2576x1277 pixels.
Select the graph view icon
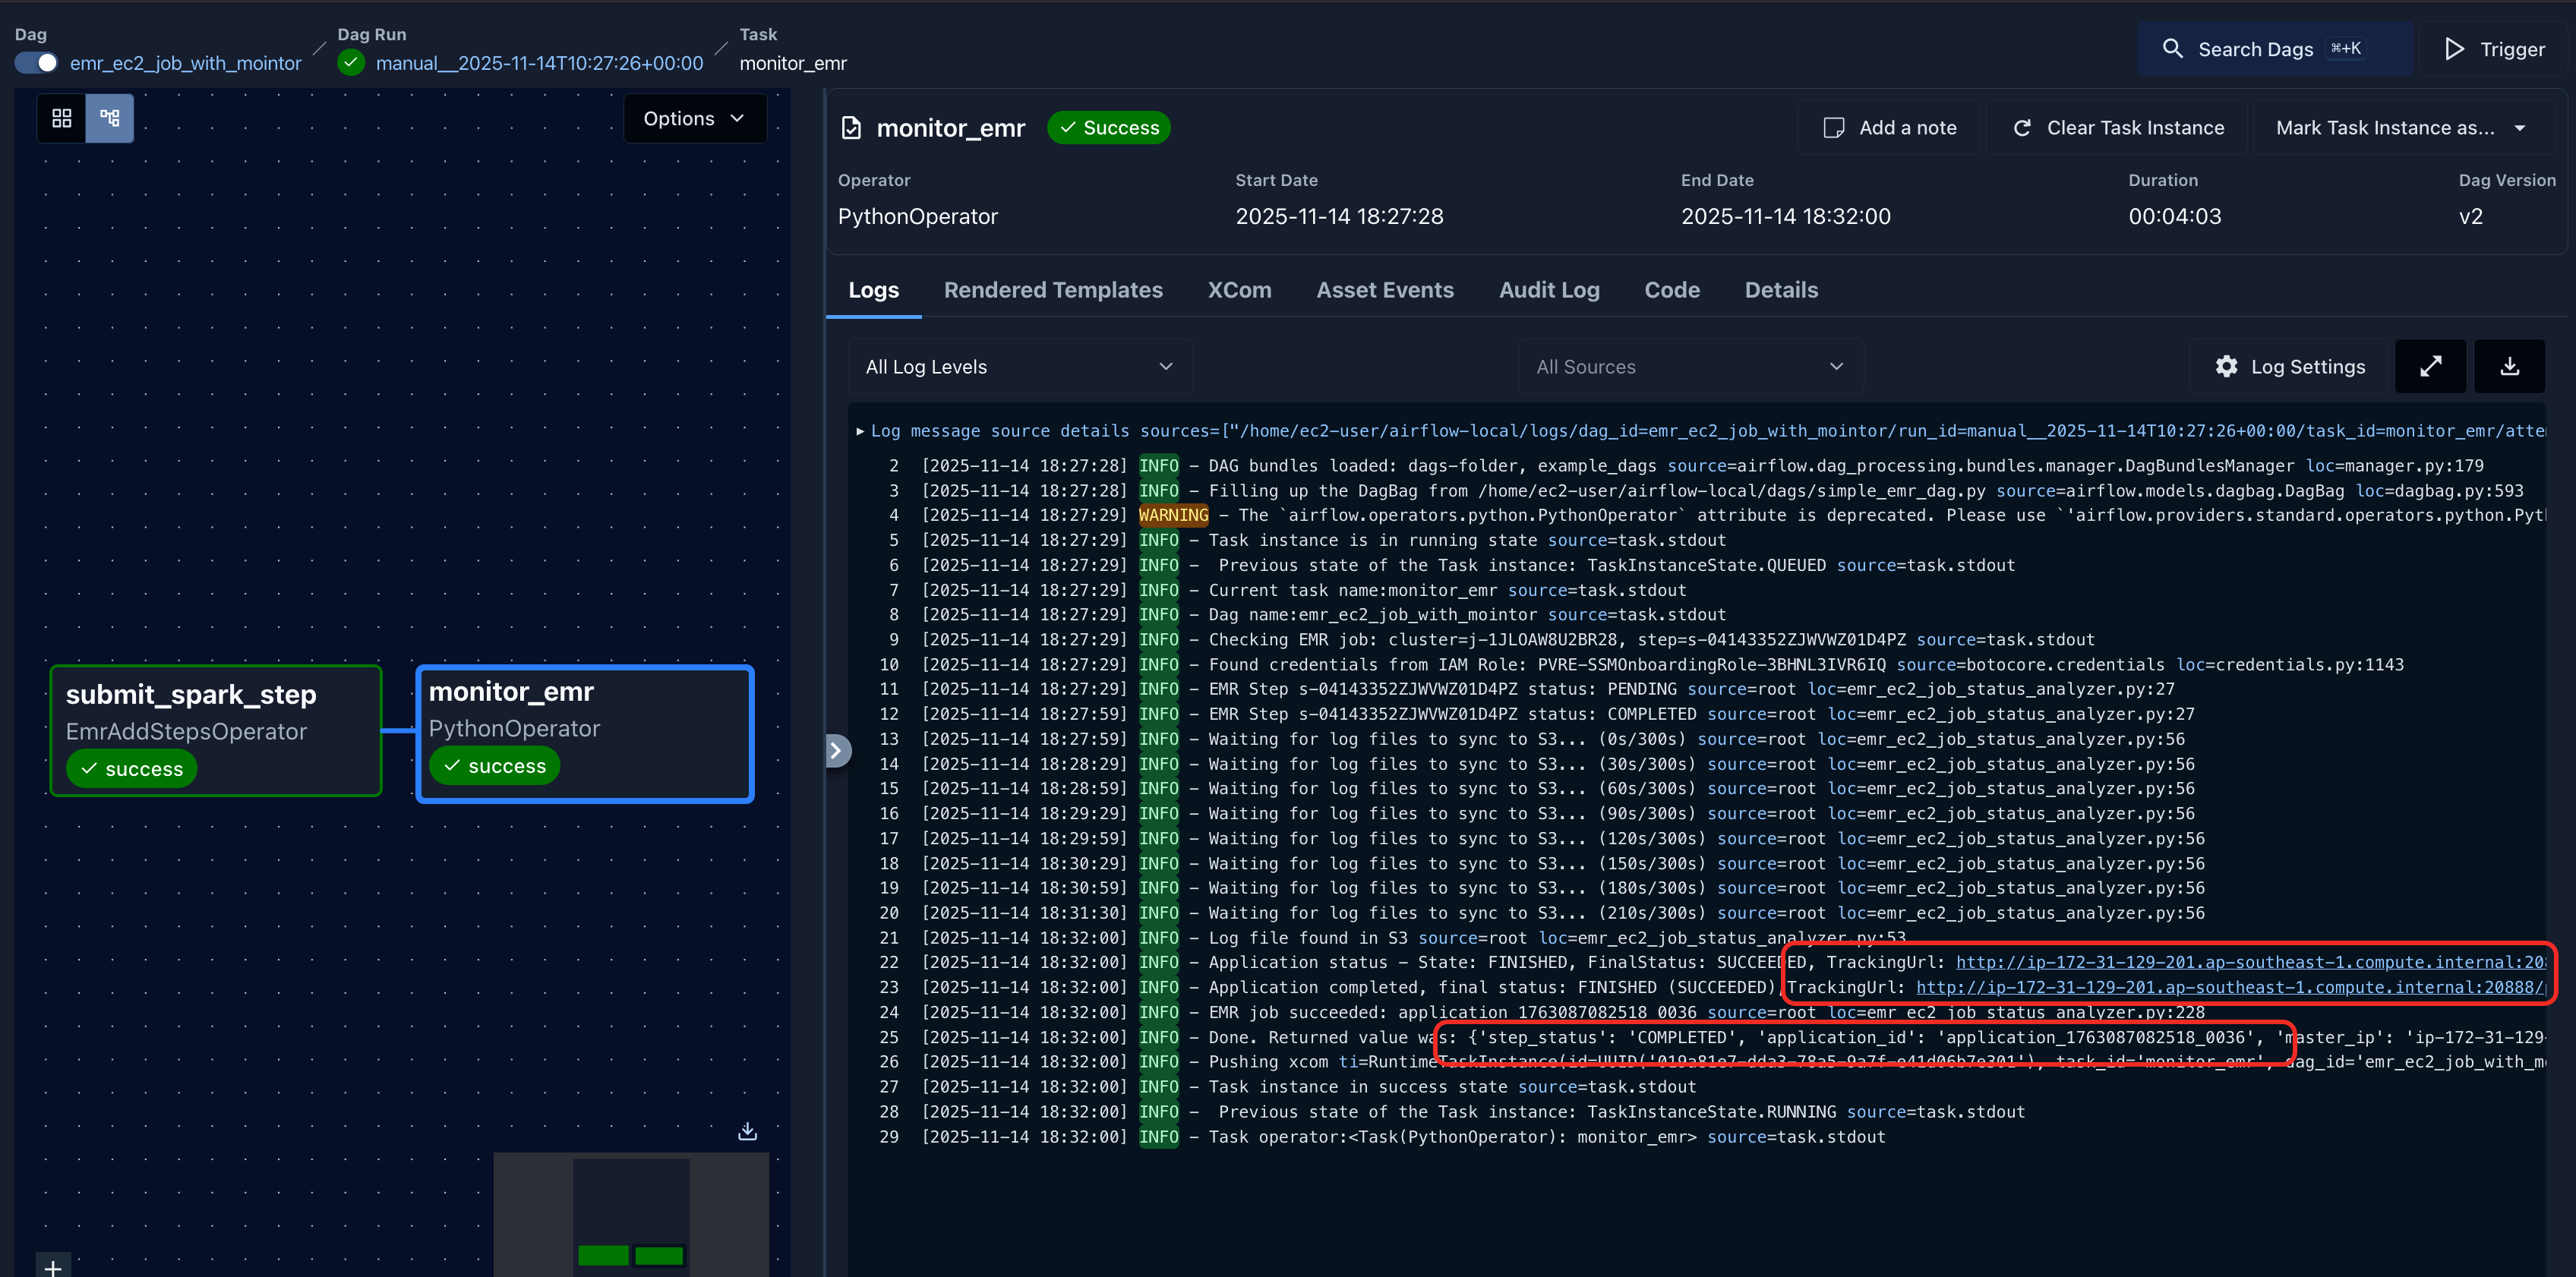click(110, 118)
